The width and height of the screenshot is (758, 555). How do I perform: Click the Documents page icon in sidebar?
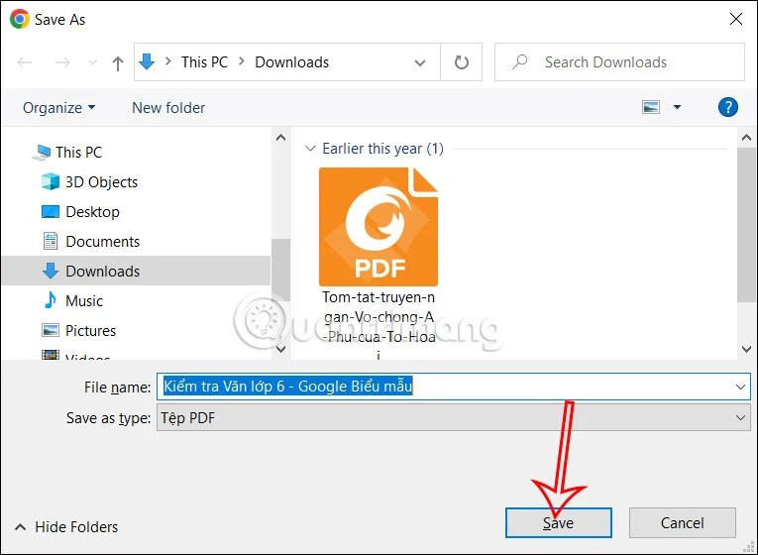(51, 241)
